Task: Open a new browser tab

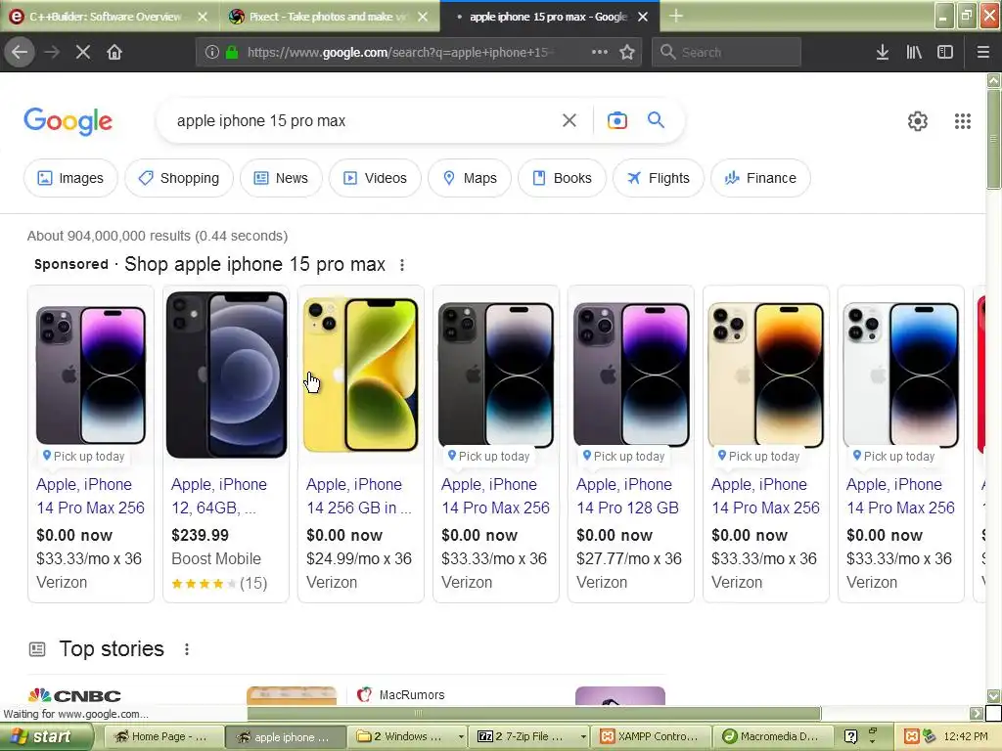Action: [x=676, y=17]
